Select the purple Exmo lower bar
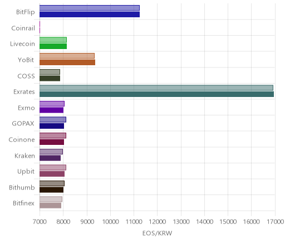285x243 pixels. (51, 110)
